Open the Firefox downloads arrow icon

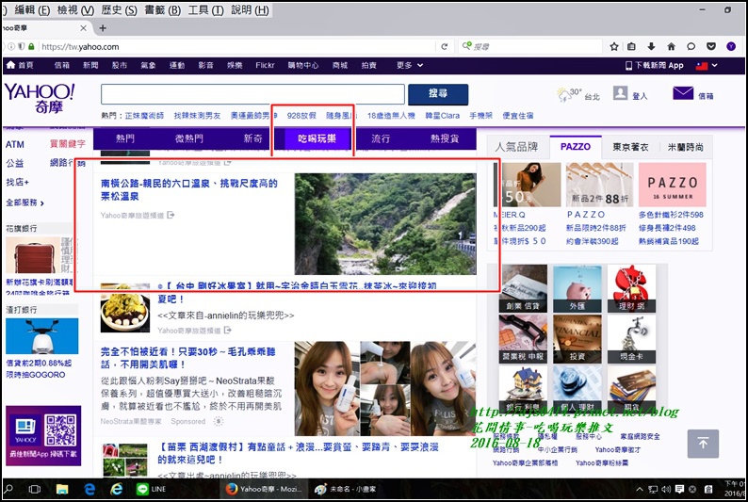pos(651,46)
